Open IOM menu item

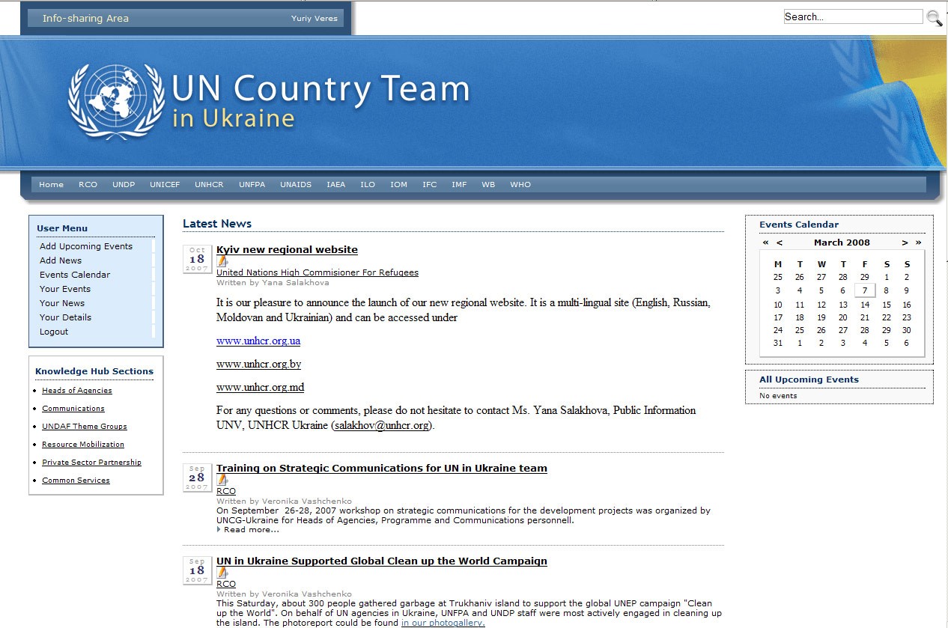point(398,185)
